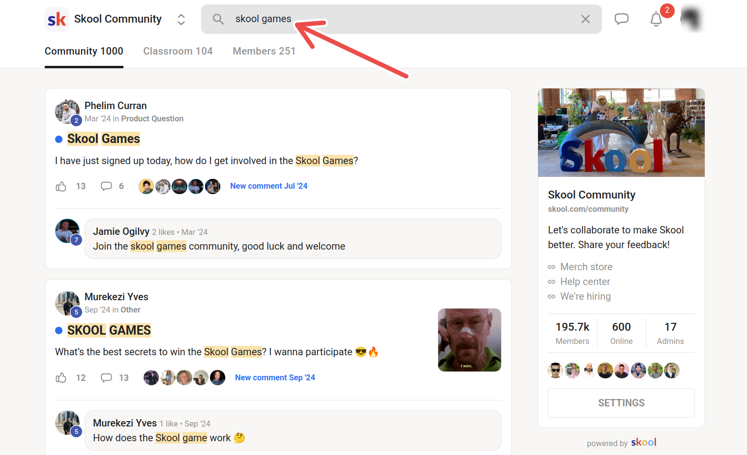Open the profile avatar menu
Image resolution: width=747 pixels, height=455 pixels.
pos(691,19)
